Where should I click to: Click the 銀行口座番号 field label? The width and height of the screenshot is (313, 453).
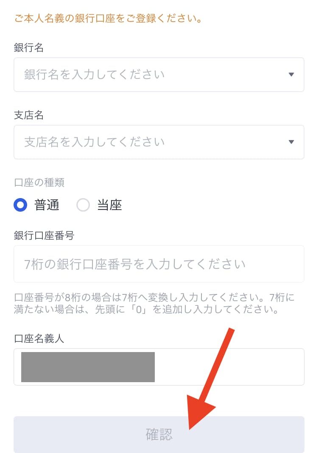[44, 235]
